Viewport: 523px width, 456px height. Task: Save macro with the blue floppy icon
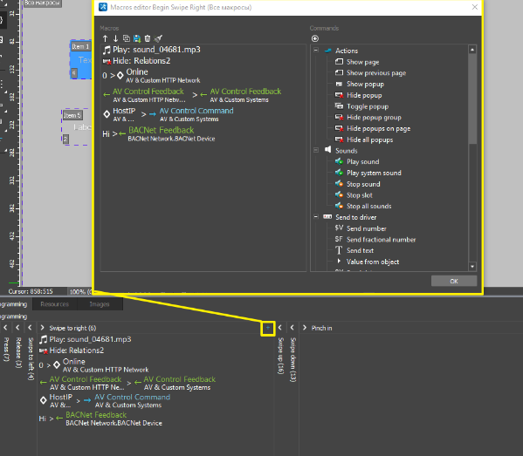137,38
